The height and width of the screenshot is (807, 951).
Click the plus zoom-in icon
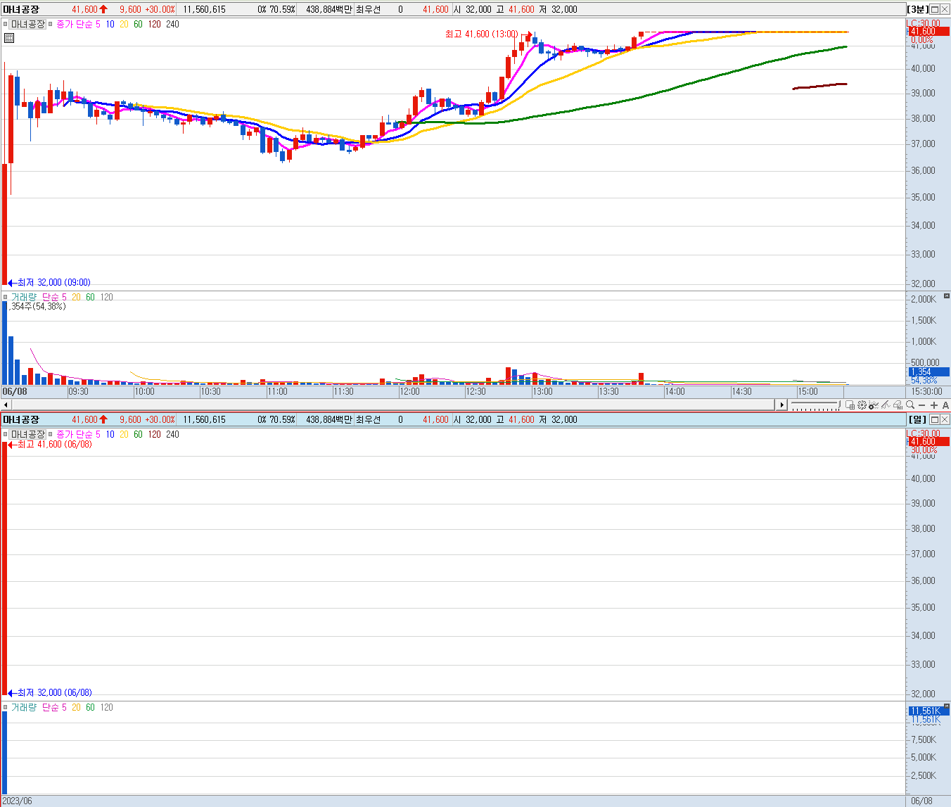click(934, 405)
